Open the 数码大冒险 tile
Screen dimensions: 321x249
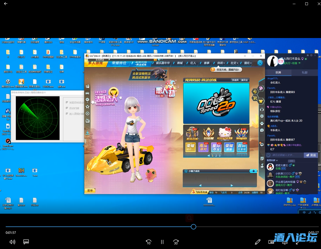242,147
